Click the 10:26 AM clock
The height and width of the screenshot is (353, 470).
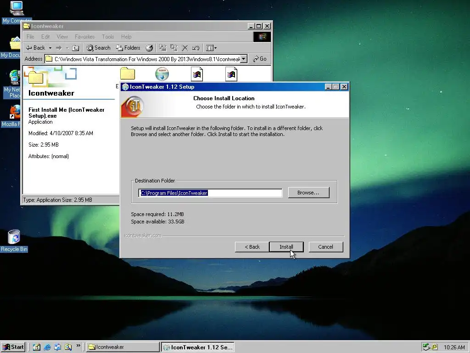click(x=454, y=347)
